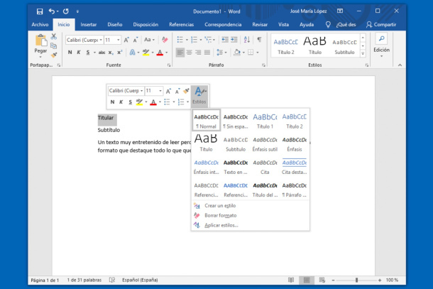
Task: Switch to the Insertar tab
Action: tap(88, 24)
